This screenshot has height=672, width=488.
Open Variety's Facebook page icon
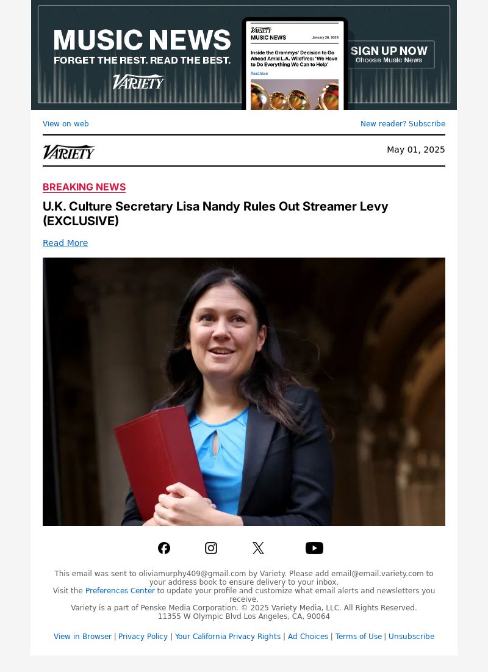click(x=164, y=548)
